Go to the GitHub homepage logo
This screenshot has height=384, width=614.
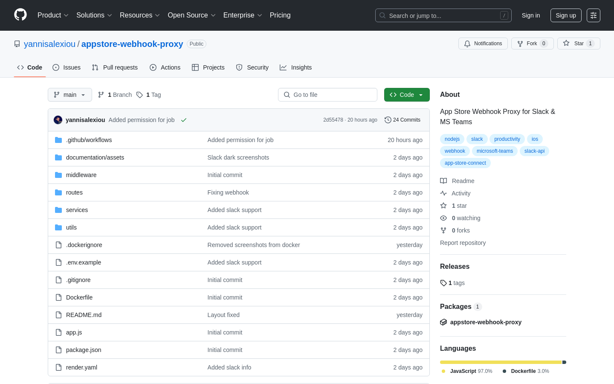pyautogui.click(x=20, y=15)
